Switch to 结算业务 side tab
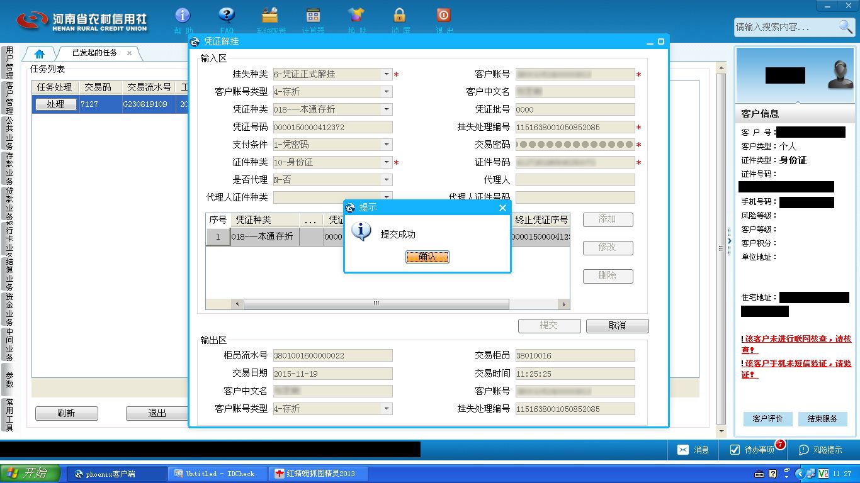The width and height of the screenshot is (860, 483). coord(9,274)
